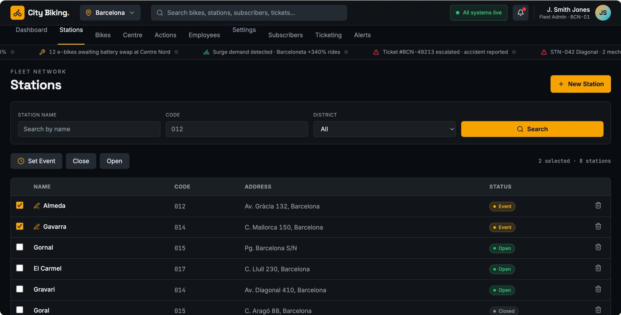Delete the Almeda station row
Image resolution: width=621 pixels, height=315 pixels.
598,205
